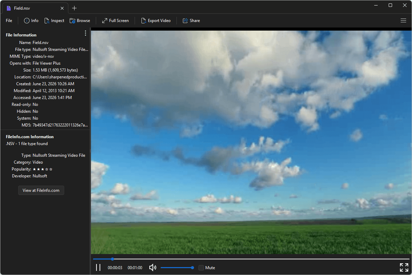Click the Location path value
The image size is (412, 275).
(x=60, y=77)
